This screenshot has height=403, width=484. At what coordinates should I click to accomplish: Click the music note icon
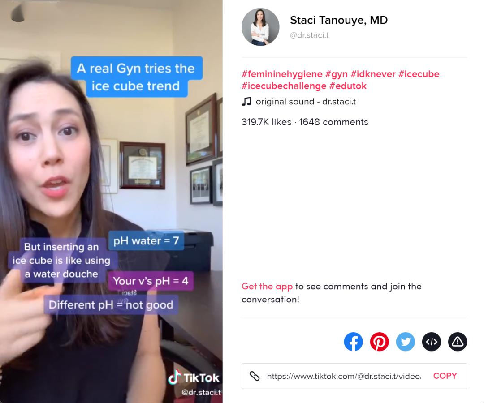tap(246, 102)
